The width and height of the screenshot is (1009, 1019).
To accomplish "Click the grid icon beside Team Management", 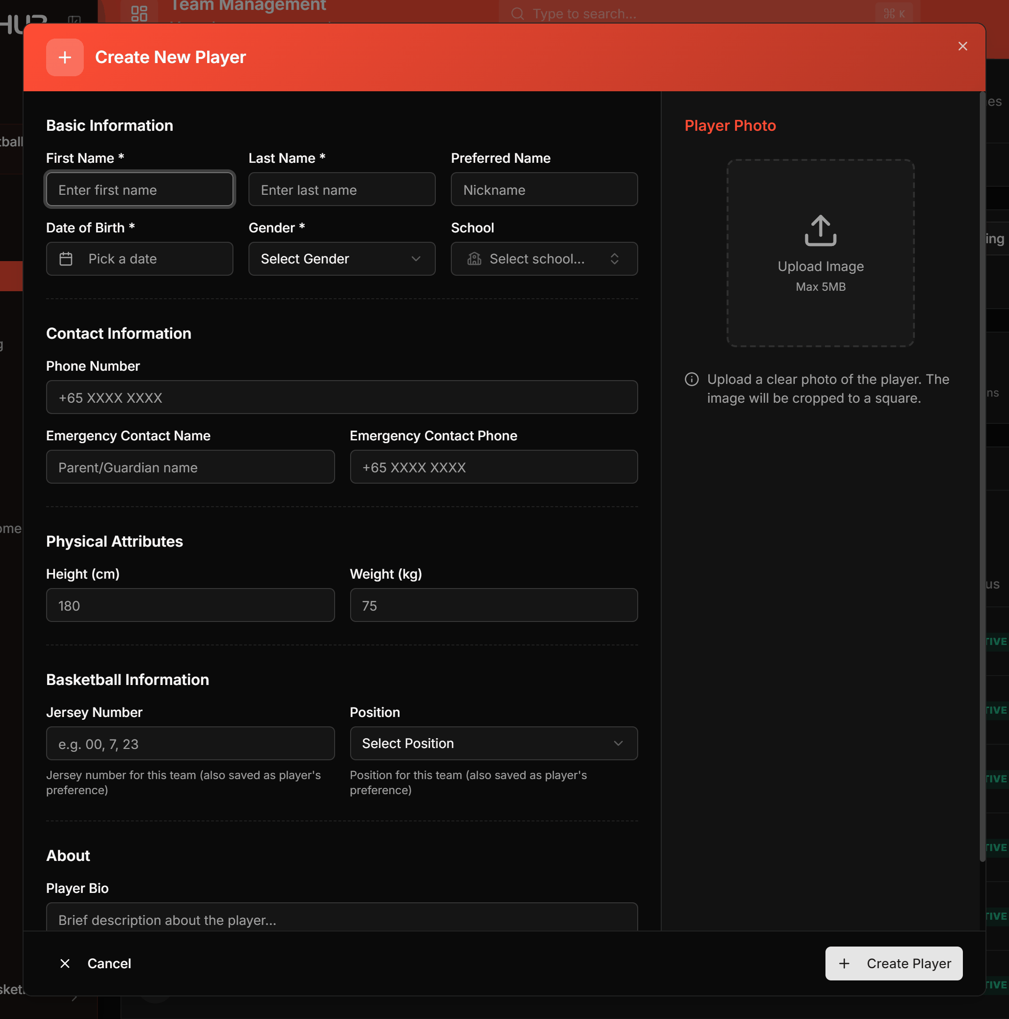I will [x=139, y=13].
